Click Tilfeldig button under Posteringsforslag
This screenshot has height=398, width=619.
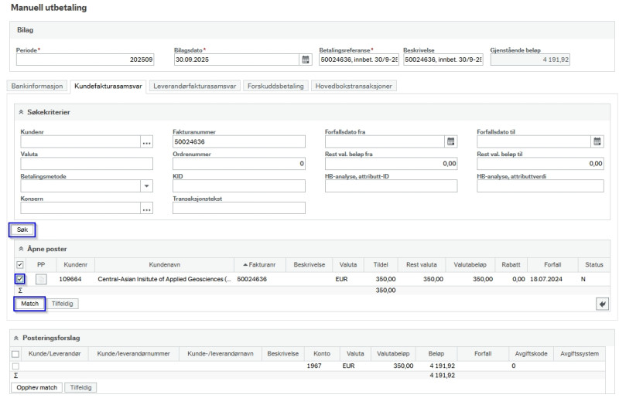pos(80,387)
